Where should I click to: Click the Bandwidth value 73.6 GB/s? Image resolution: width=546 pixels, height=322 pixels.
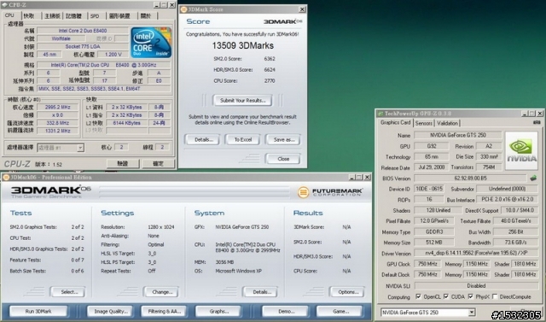point(515,243)
